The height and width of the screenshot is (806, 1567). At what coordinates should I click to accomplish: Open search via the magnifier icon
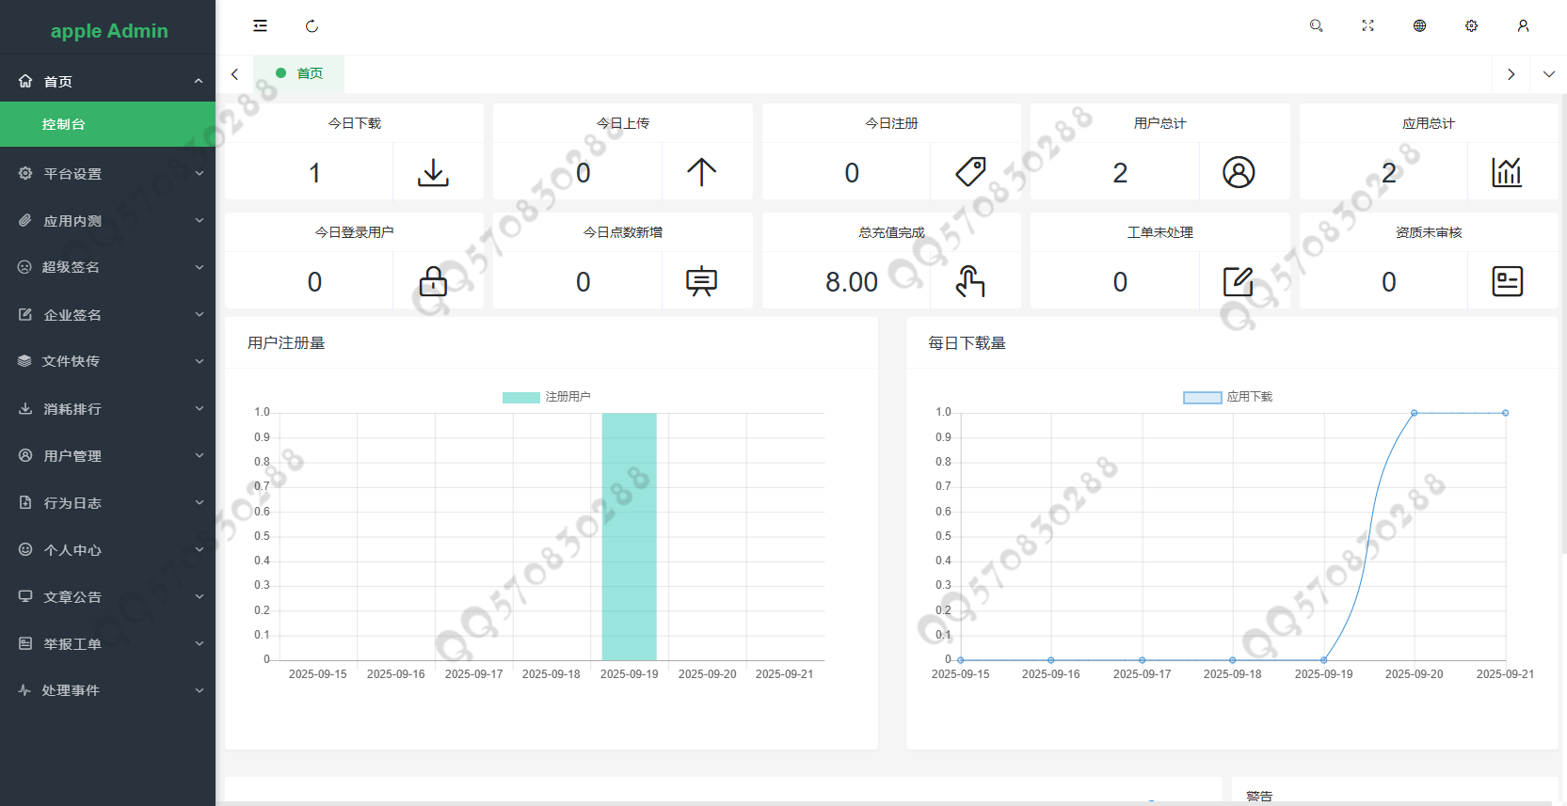pos(1316,26)
